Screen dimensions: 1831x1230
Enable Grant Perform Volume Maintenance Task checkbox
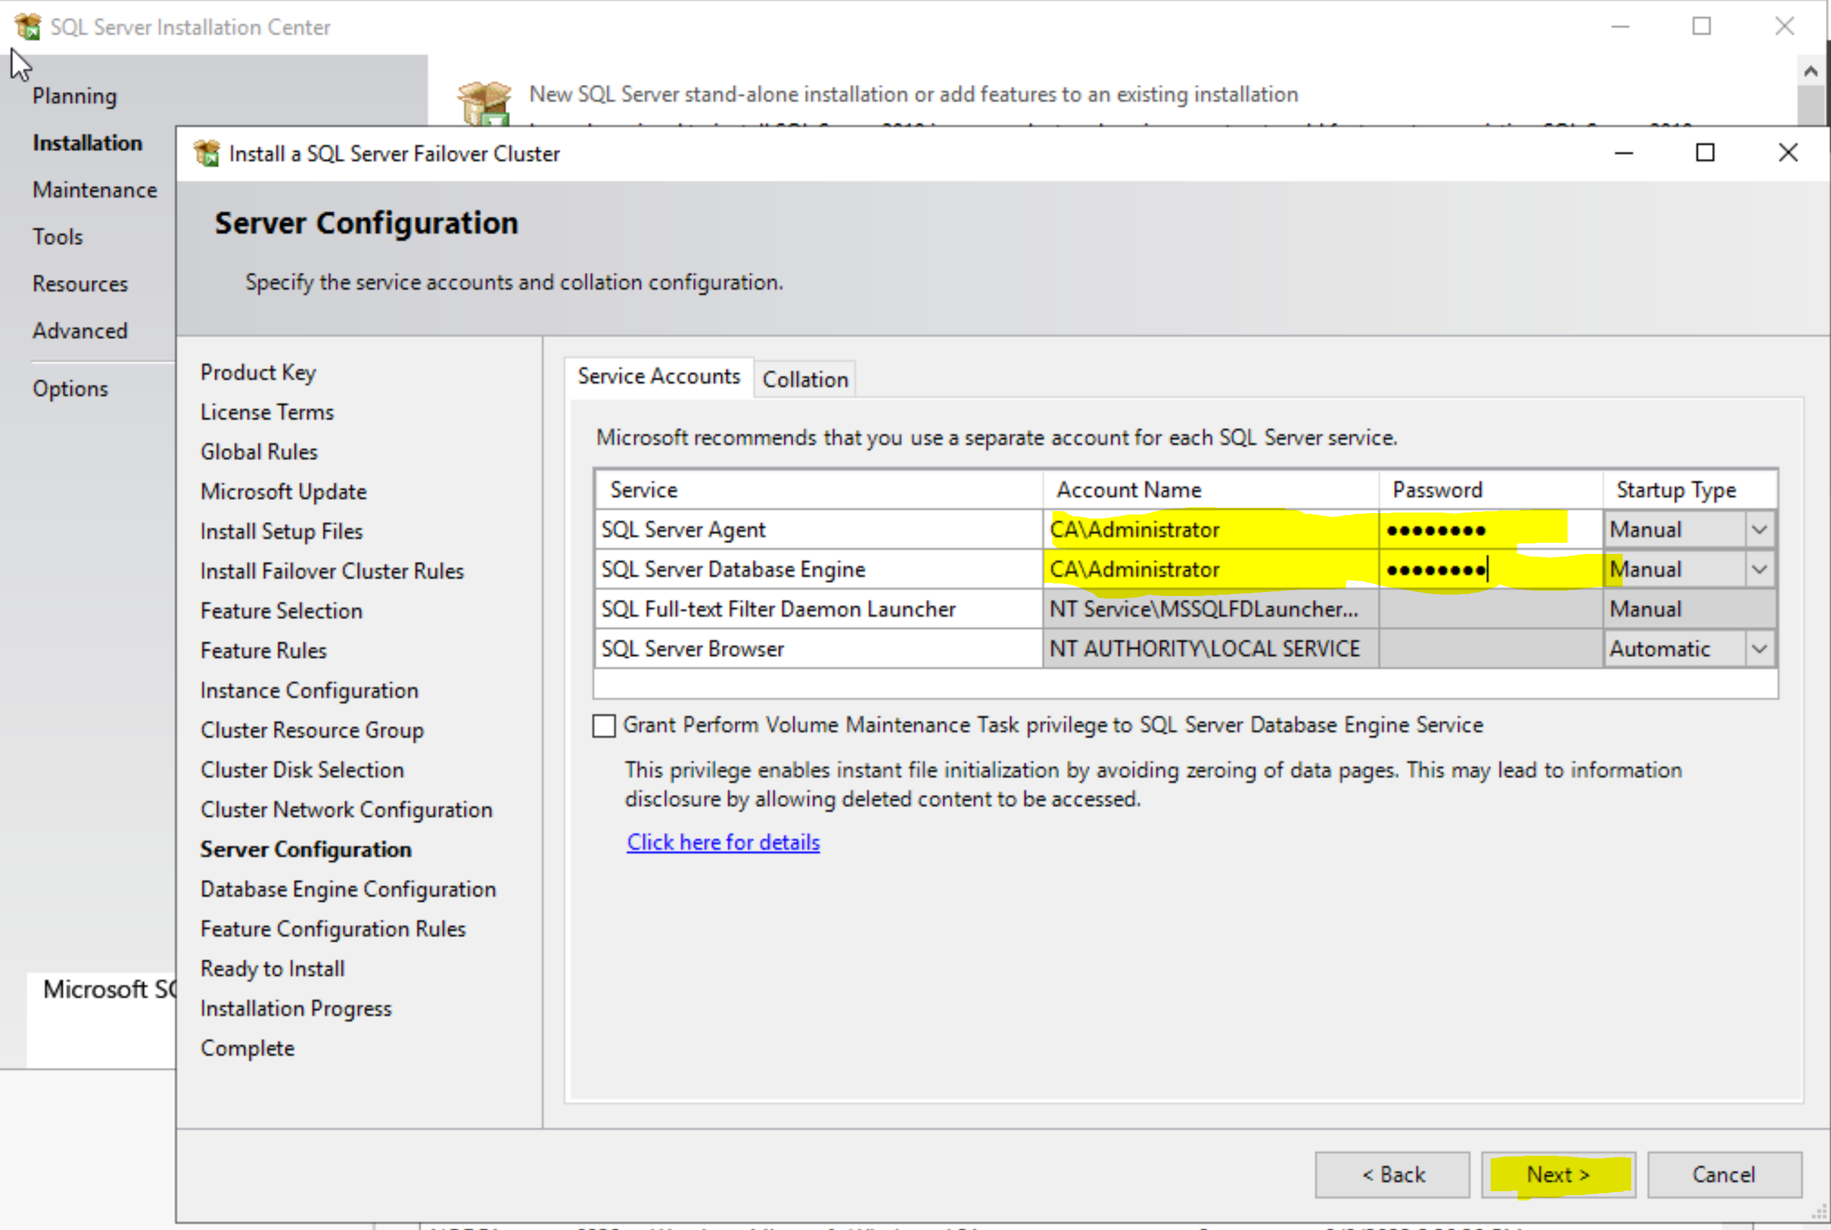tap(604, 725)
